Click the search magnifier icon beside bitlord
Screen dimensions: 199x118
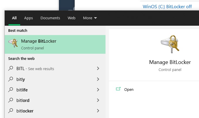tap(11, 100)
